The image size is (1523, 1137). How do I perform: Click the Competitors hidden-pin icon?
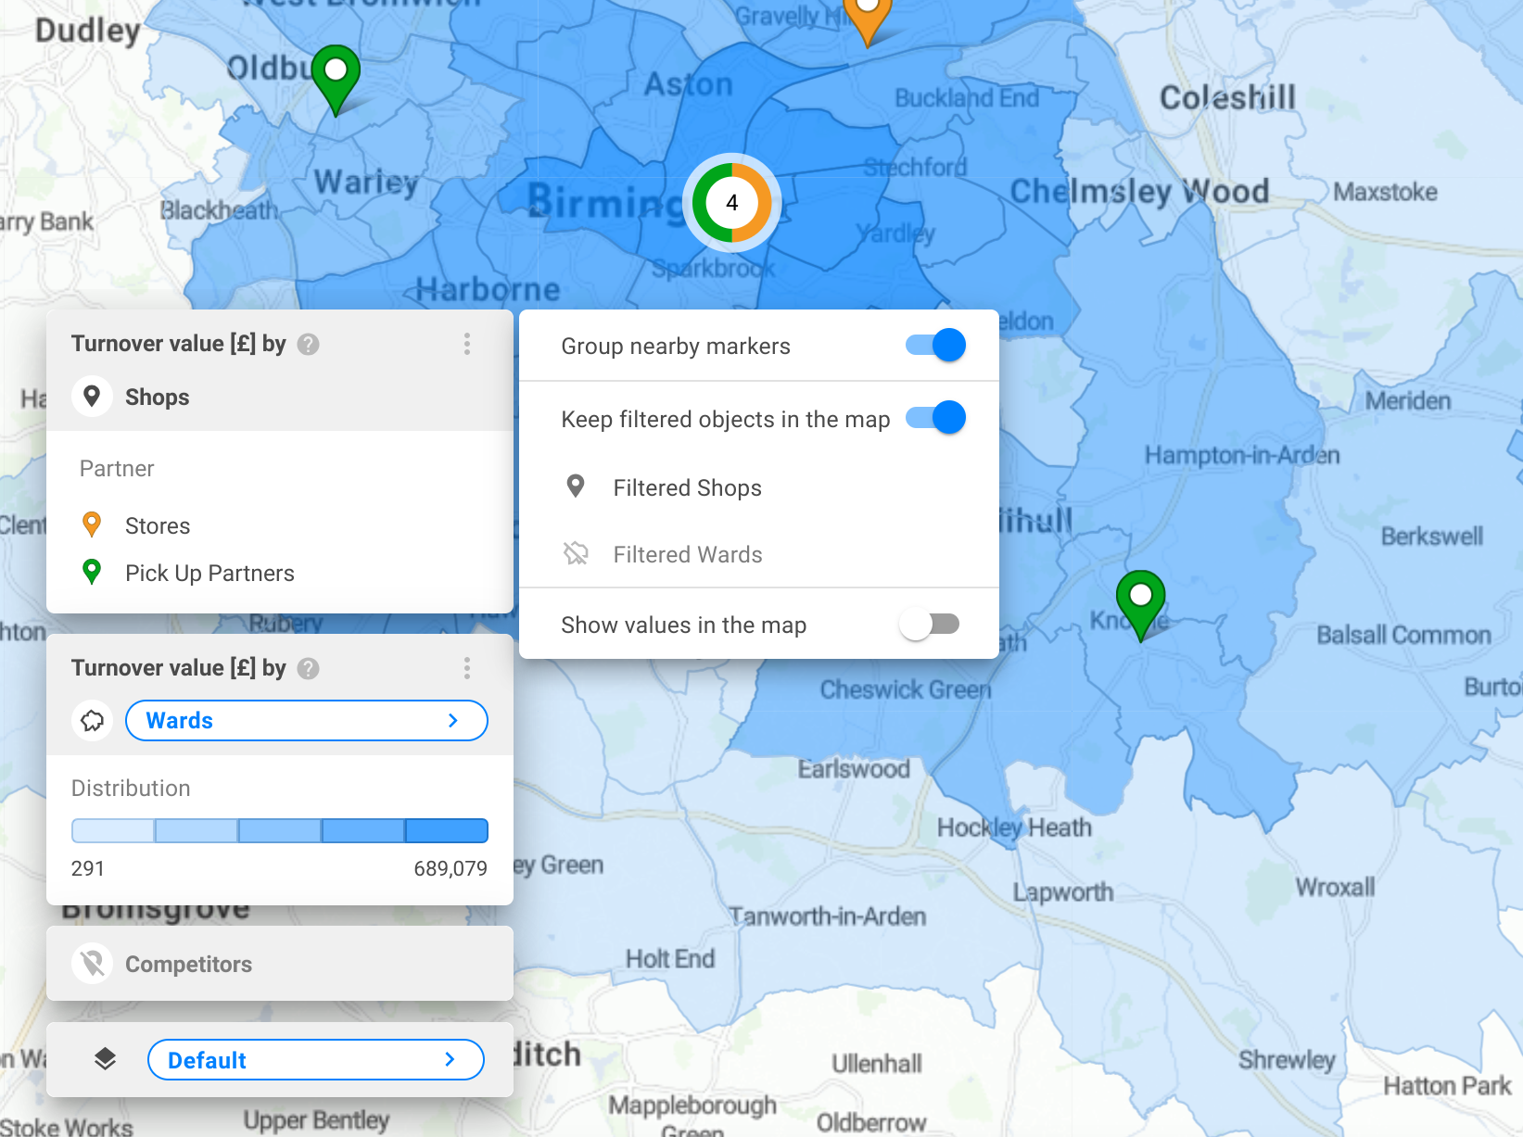93,965
